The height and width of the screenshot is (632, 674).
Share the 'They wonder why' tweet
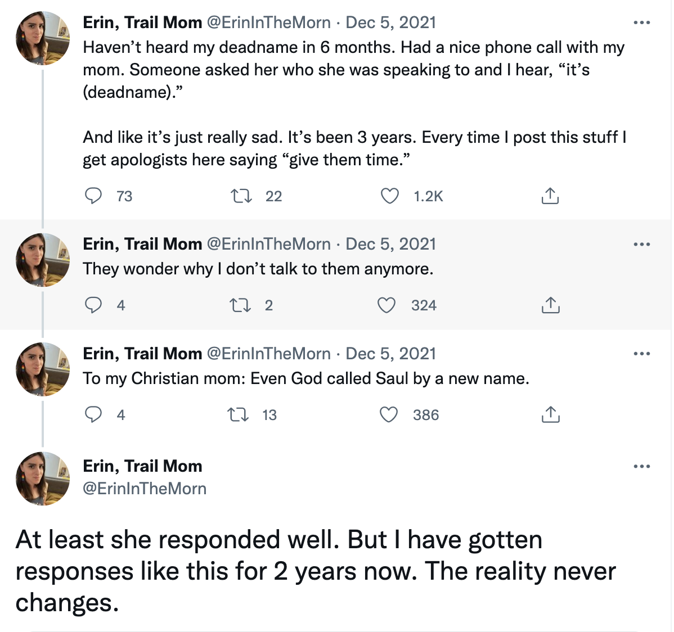[550, 305]
